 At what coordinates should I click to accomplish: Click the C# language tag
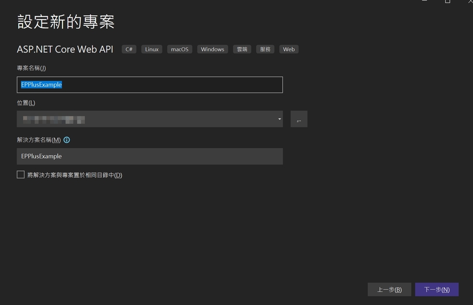tap(129, 49)
